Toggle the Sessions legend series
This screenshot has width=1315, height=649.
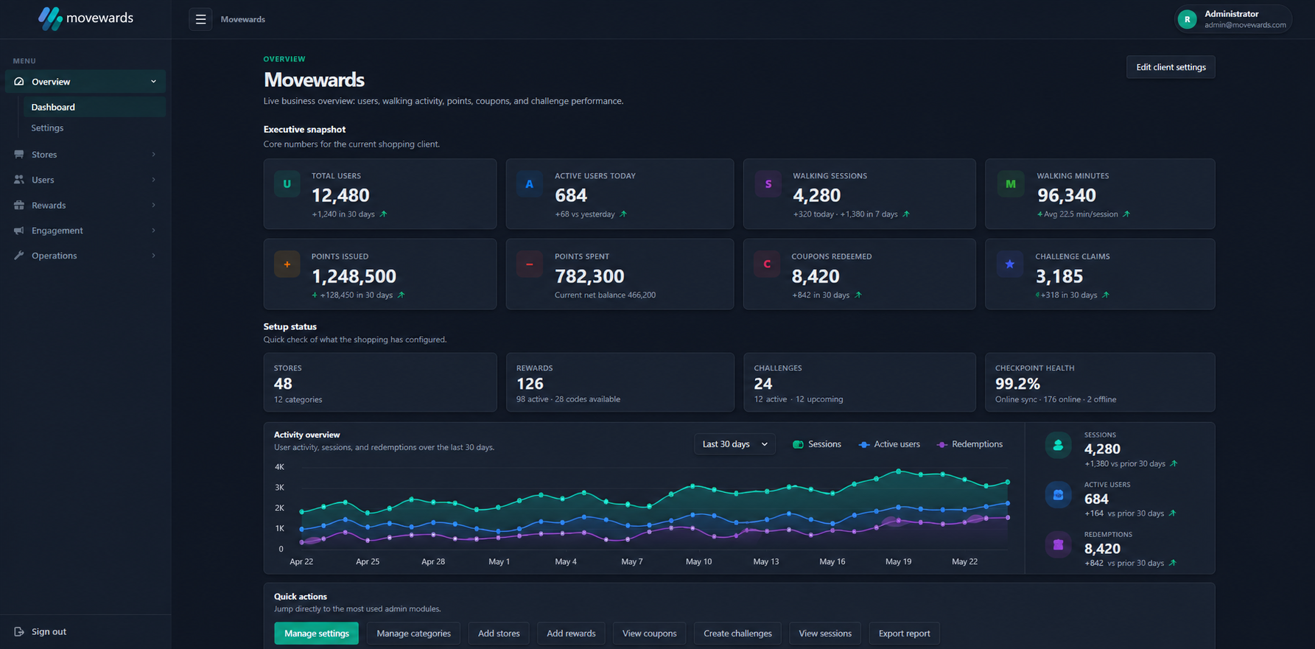pyautogui.click(x=816, y=444)
